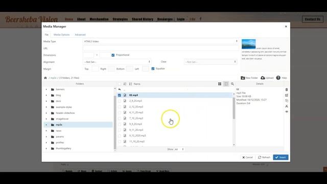
Task: Open Strategies menu in website header
Action: [x=120, y=19]
